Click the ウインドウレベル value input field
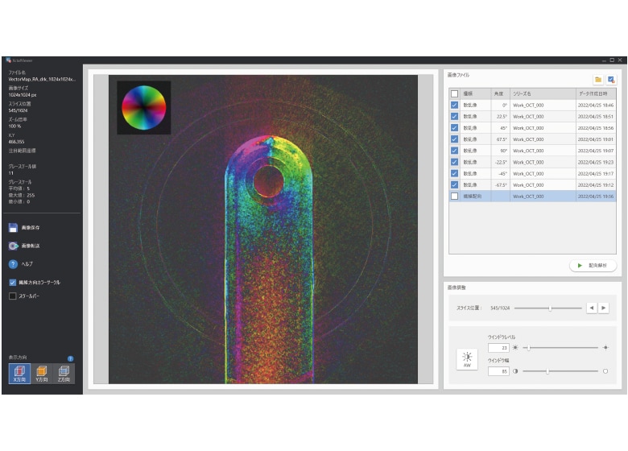 [x=497, y=348]
